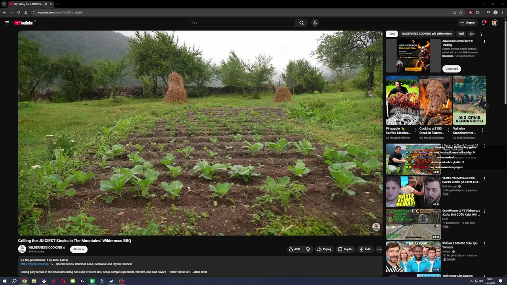Open Chrome media control icon
The width and height of the screenshot is (507, 285).
tap(488, 12)
